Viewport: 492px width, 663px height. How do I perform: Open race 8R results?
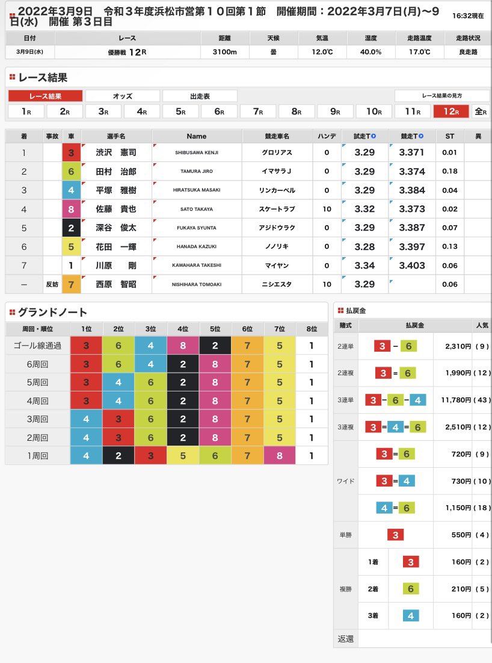pyautogui.click(x=295, y=111)
